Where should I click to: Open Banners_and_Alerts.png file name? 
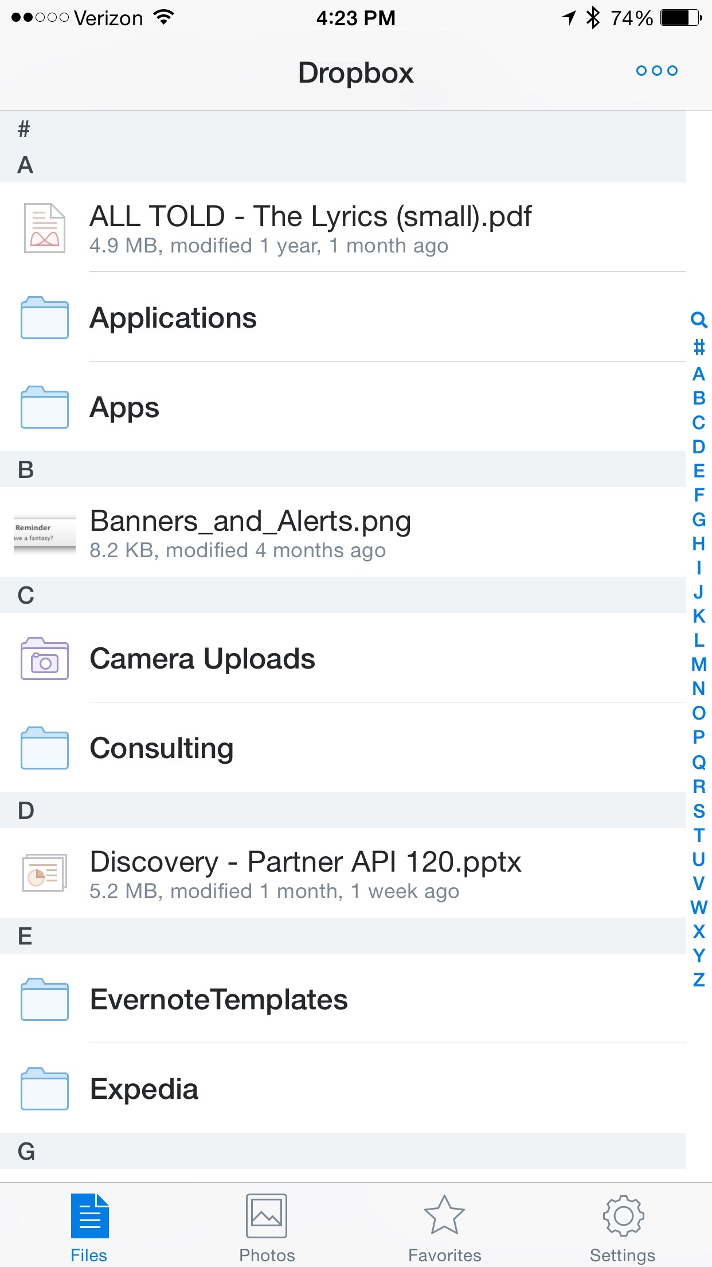point(251,522)
